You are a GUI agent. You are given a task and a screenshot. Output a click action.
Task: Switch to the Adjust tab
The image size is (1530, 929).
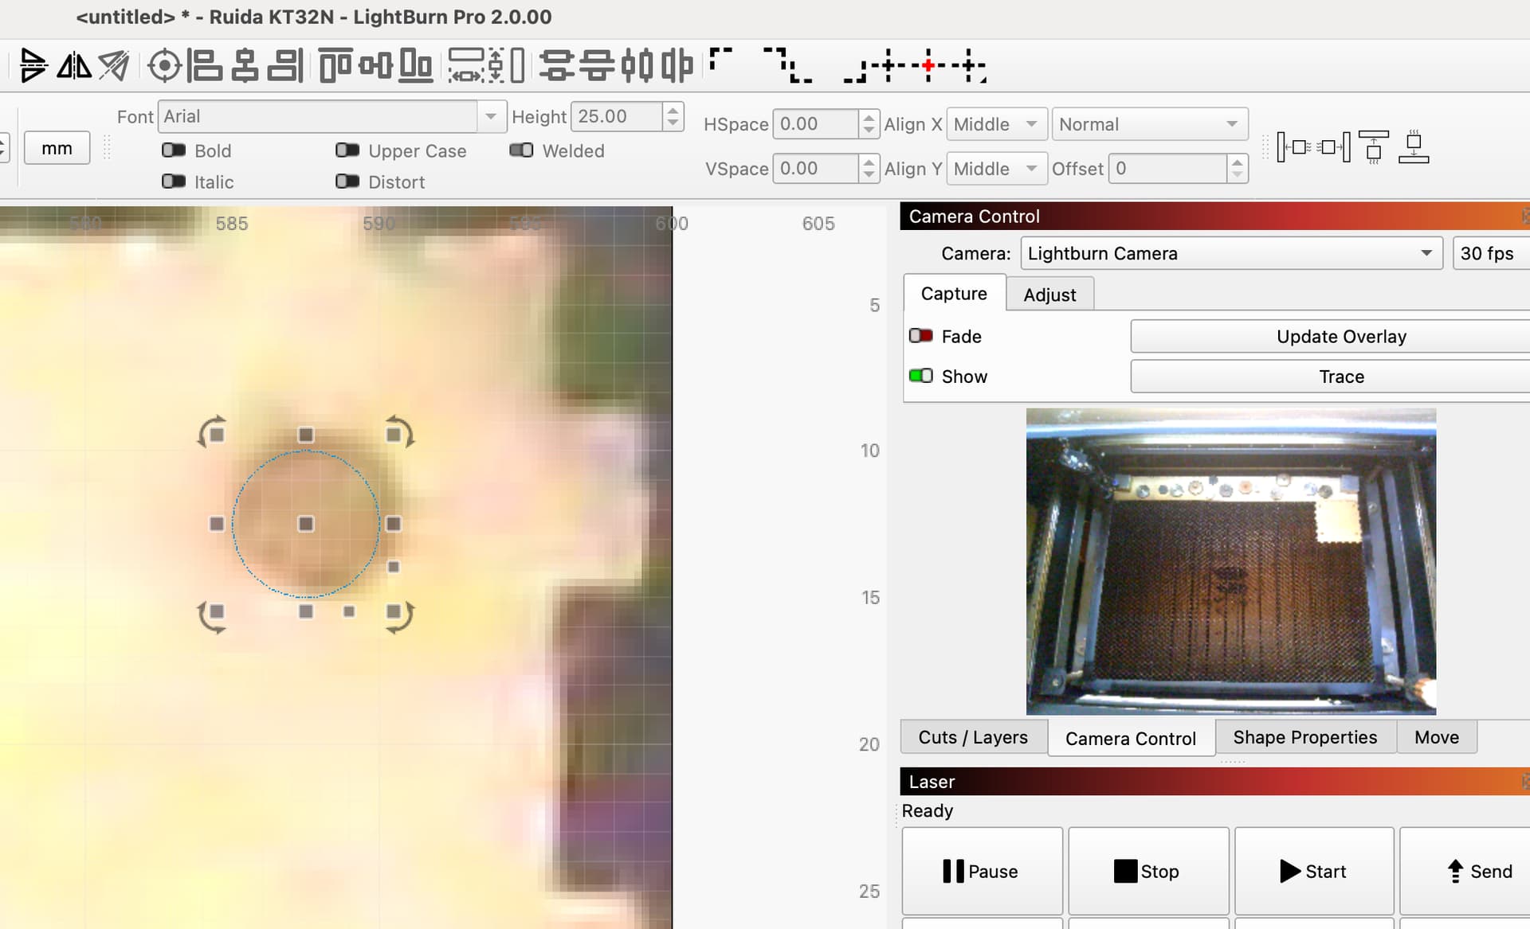(1049, 295)
